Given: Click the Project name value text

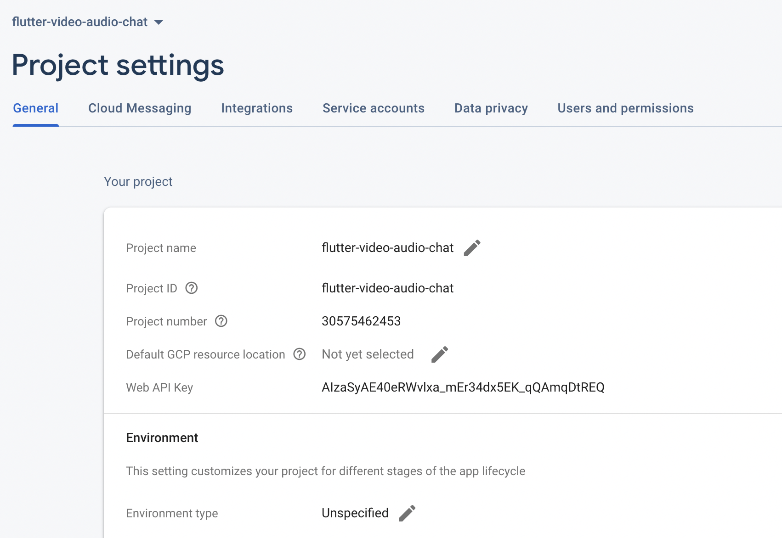Looking at the screenshot, I should pyautogui.click(x=388, y=248).
